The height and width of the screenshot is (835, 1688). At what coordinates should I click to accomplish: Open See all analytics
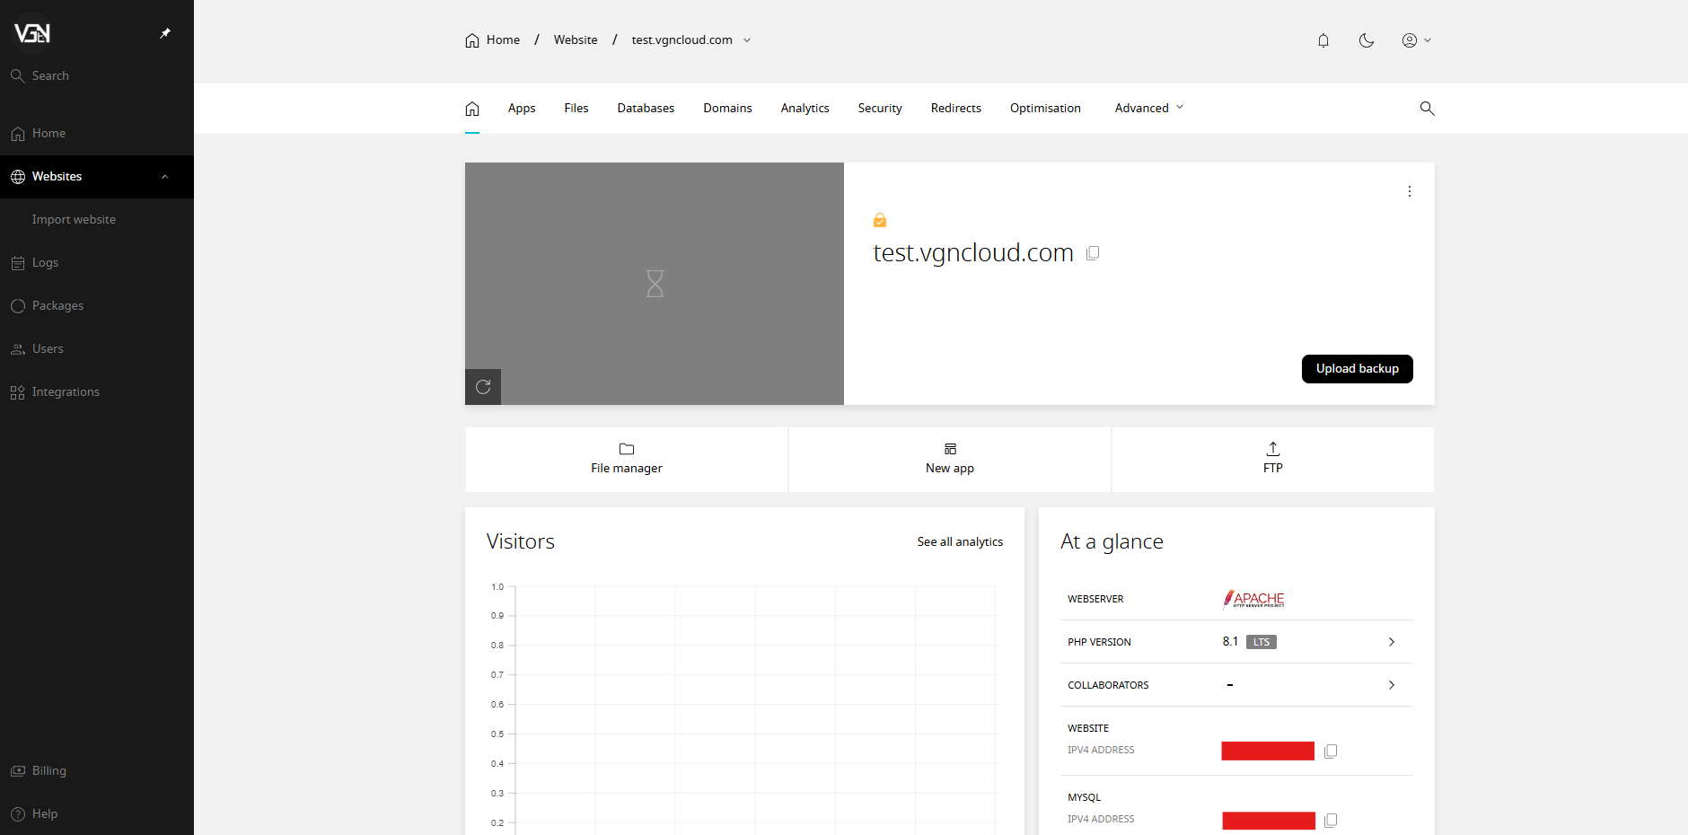tap(960, 541)
